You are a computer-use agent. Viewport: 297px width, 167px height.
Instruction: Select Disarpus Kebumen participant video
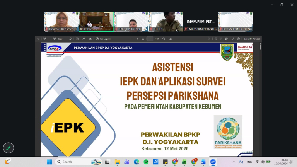coord(61,22)
